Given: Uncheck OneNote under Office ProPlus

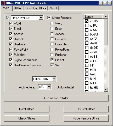Looking at the screenshot, I should [11, 44].
